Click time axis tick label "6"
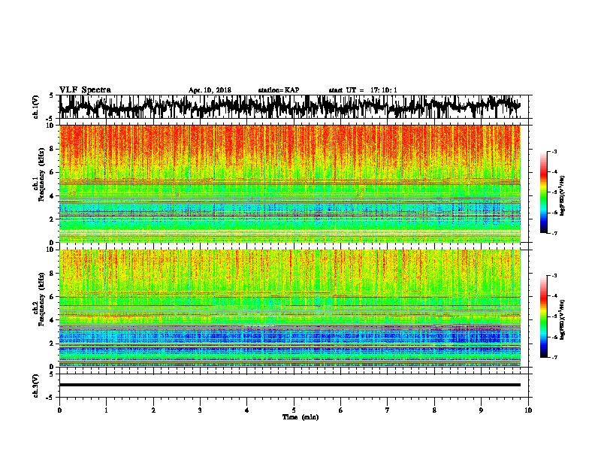The image size is (595, 460). coord(341,410)
